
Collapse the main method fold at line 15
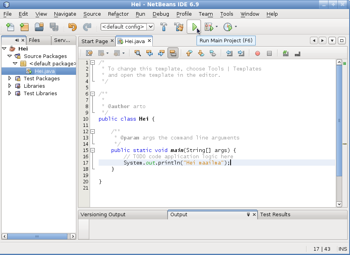(x=92, y=150)
